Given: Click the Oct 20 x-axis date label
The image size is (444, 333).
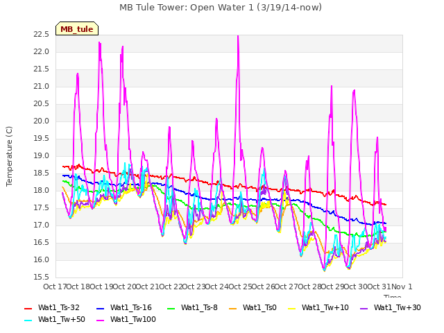Looking at the screenshot, I should click(x=125, y=287).
